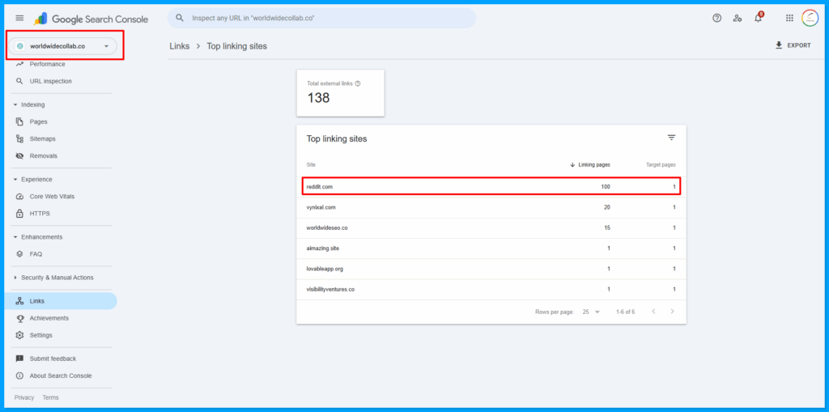
Task: Click the lovableapp.org row
Action: 491,270
